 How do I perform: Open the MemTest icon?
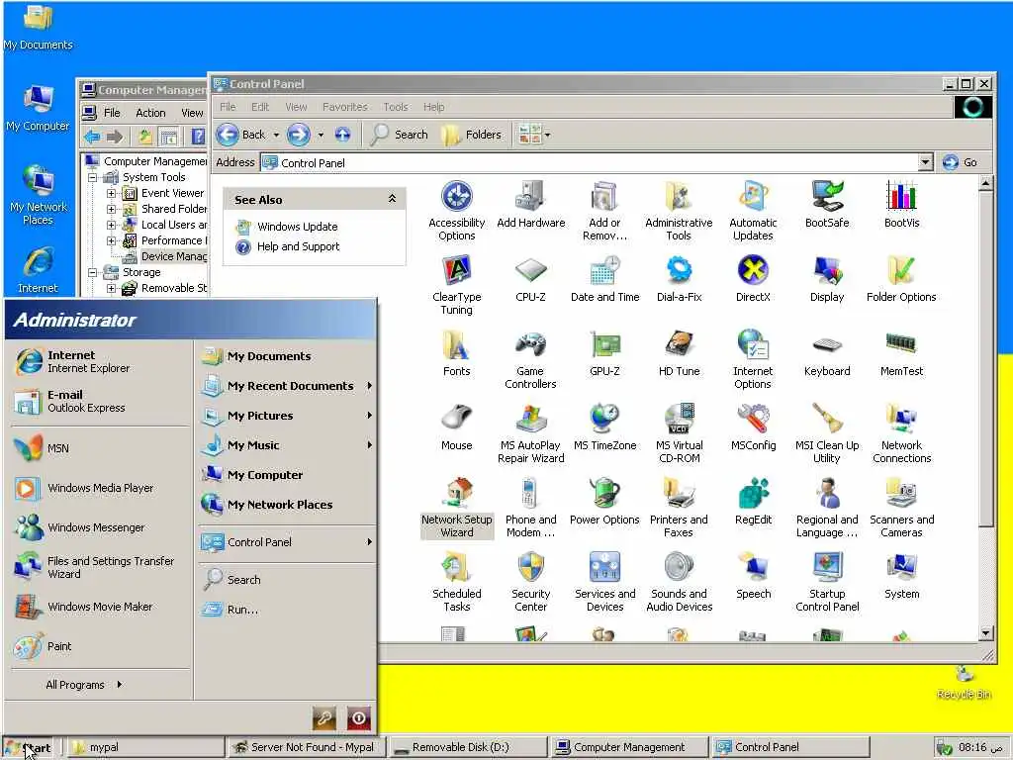pos(901,353)
